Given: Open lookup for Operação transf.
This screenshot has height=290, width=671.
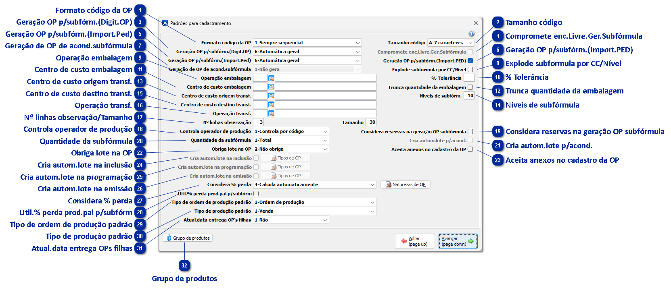Looking at the screenshot, I should pos(271,114).
